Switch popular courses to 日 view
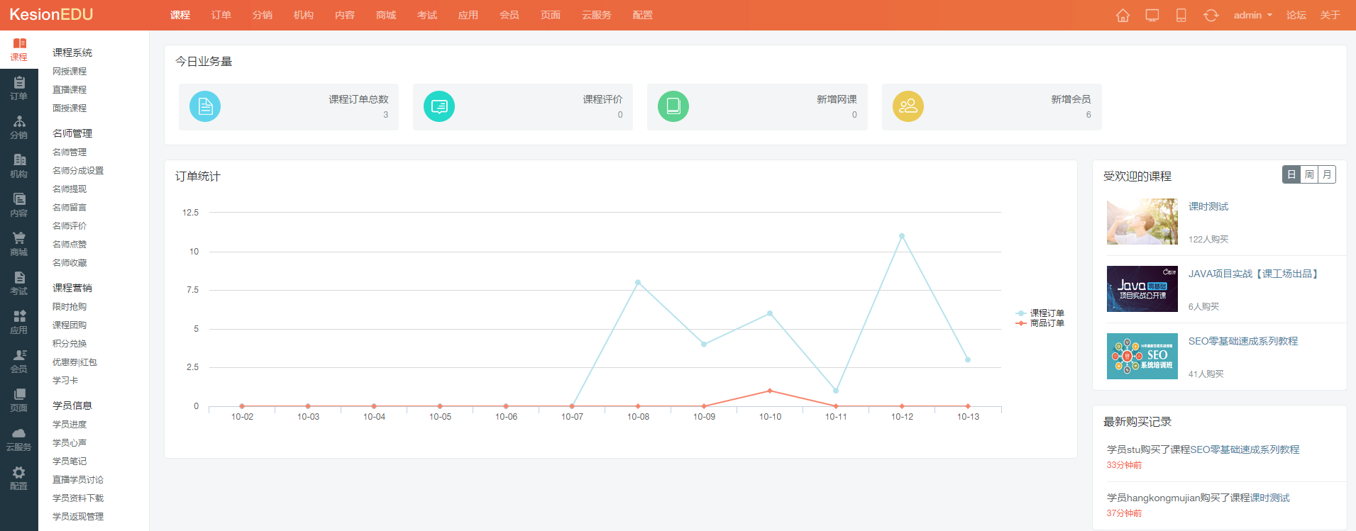Image resolution: width=1356 pixels, height=531 pixels. [1291, 174]
